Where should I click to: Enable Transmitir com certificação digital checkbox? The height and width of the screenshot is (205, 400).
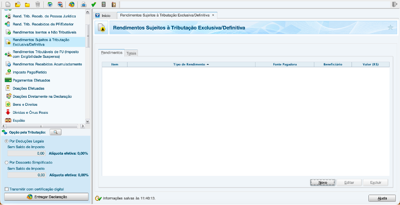tap(7, 189)
